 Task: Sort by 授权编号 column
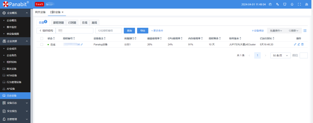(x=74, y=39)
